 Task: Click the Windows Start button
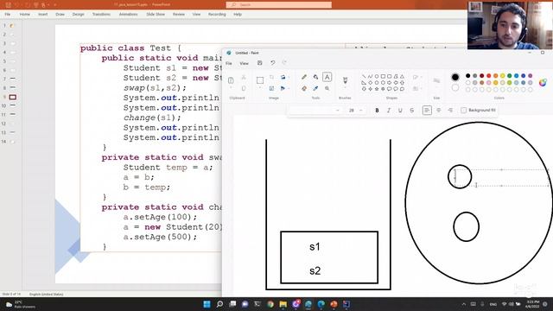pyautogui.click(x=207, y=304)
